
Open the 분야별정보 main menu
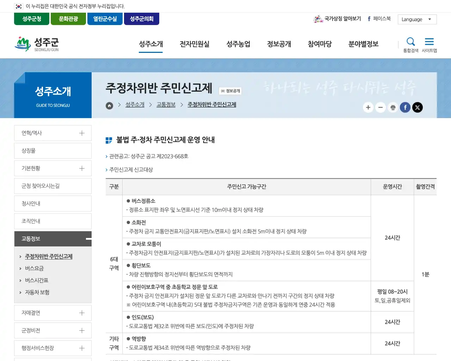click(x=364, y=44)
